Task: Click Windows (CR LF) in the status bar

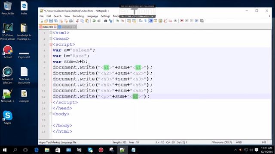Action: click(x=222, y=142)
